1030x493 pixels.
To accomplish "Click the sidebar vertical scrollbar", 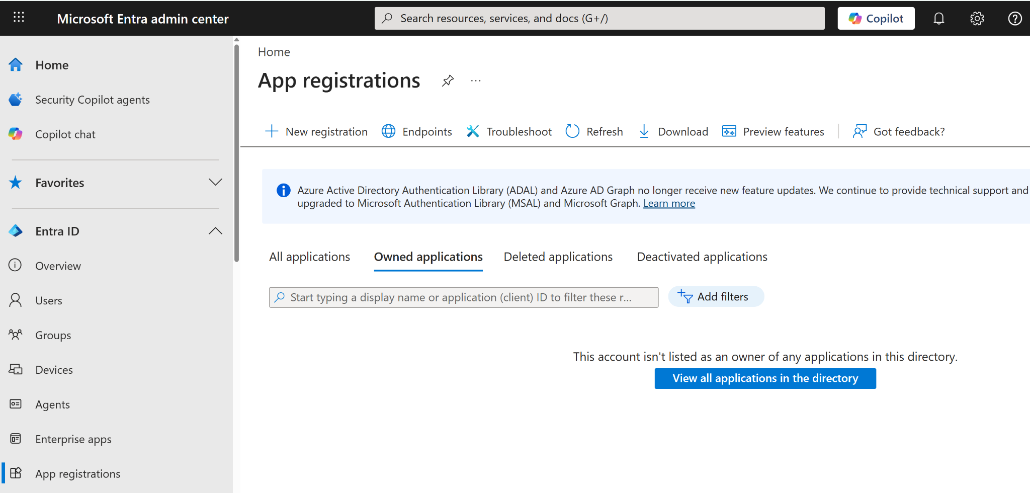I will tap(236, 153).
